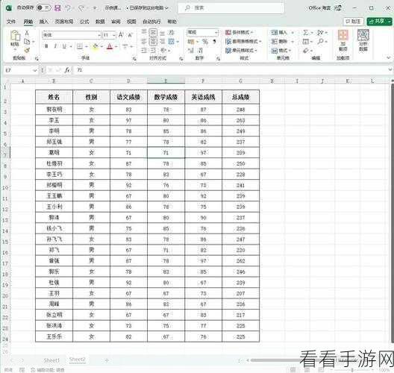Toggle center horizontal alignment

[x=153, y=42]
